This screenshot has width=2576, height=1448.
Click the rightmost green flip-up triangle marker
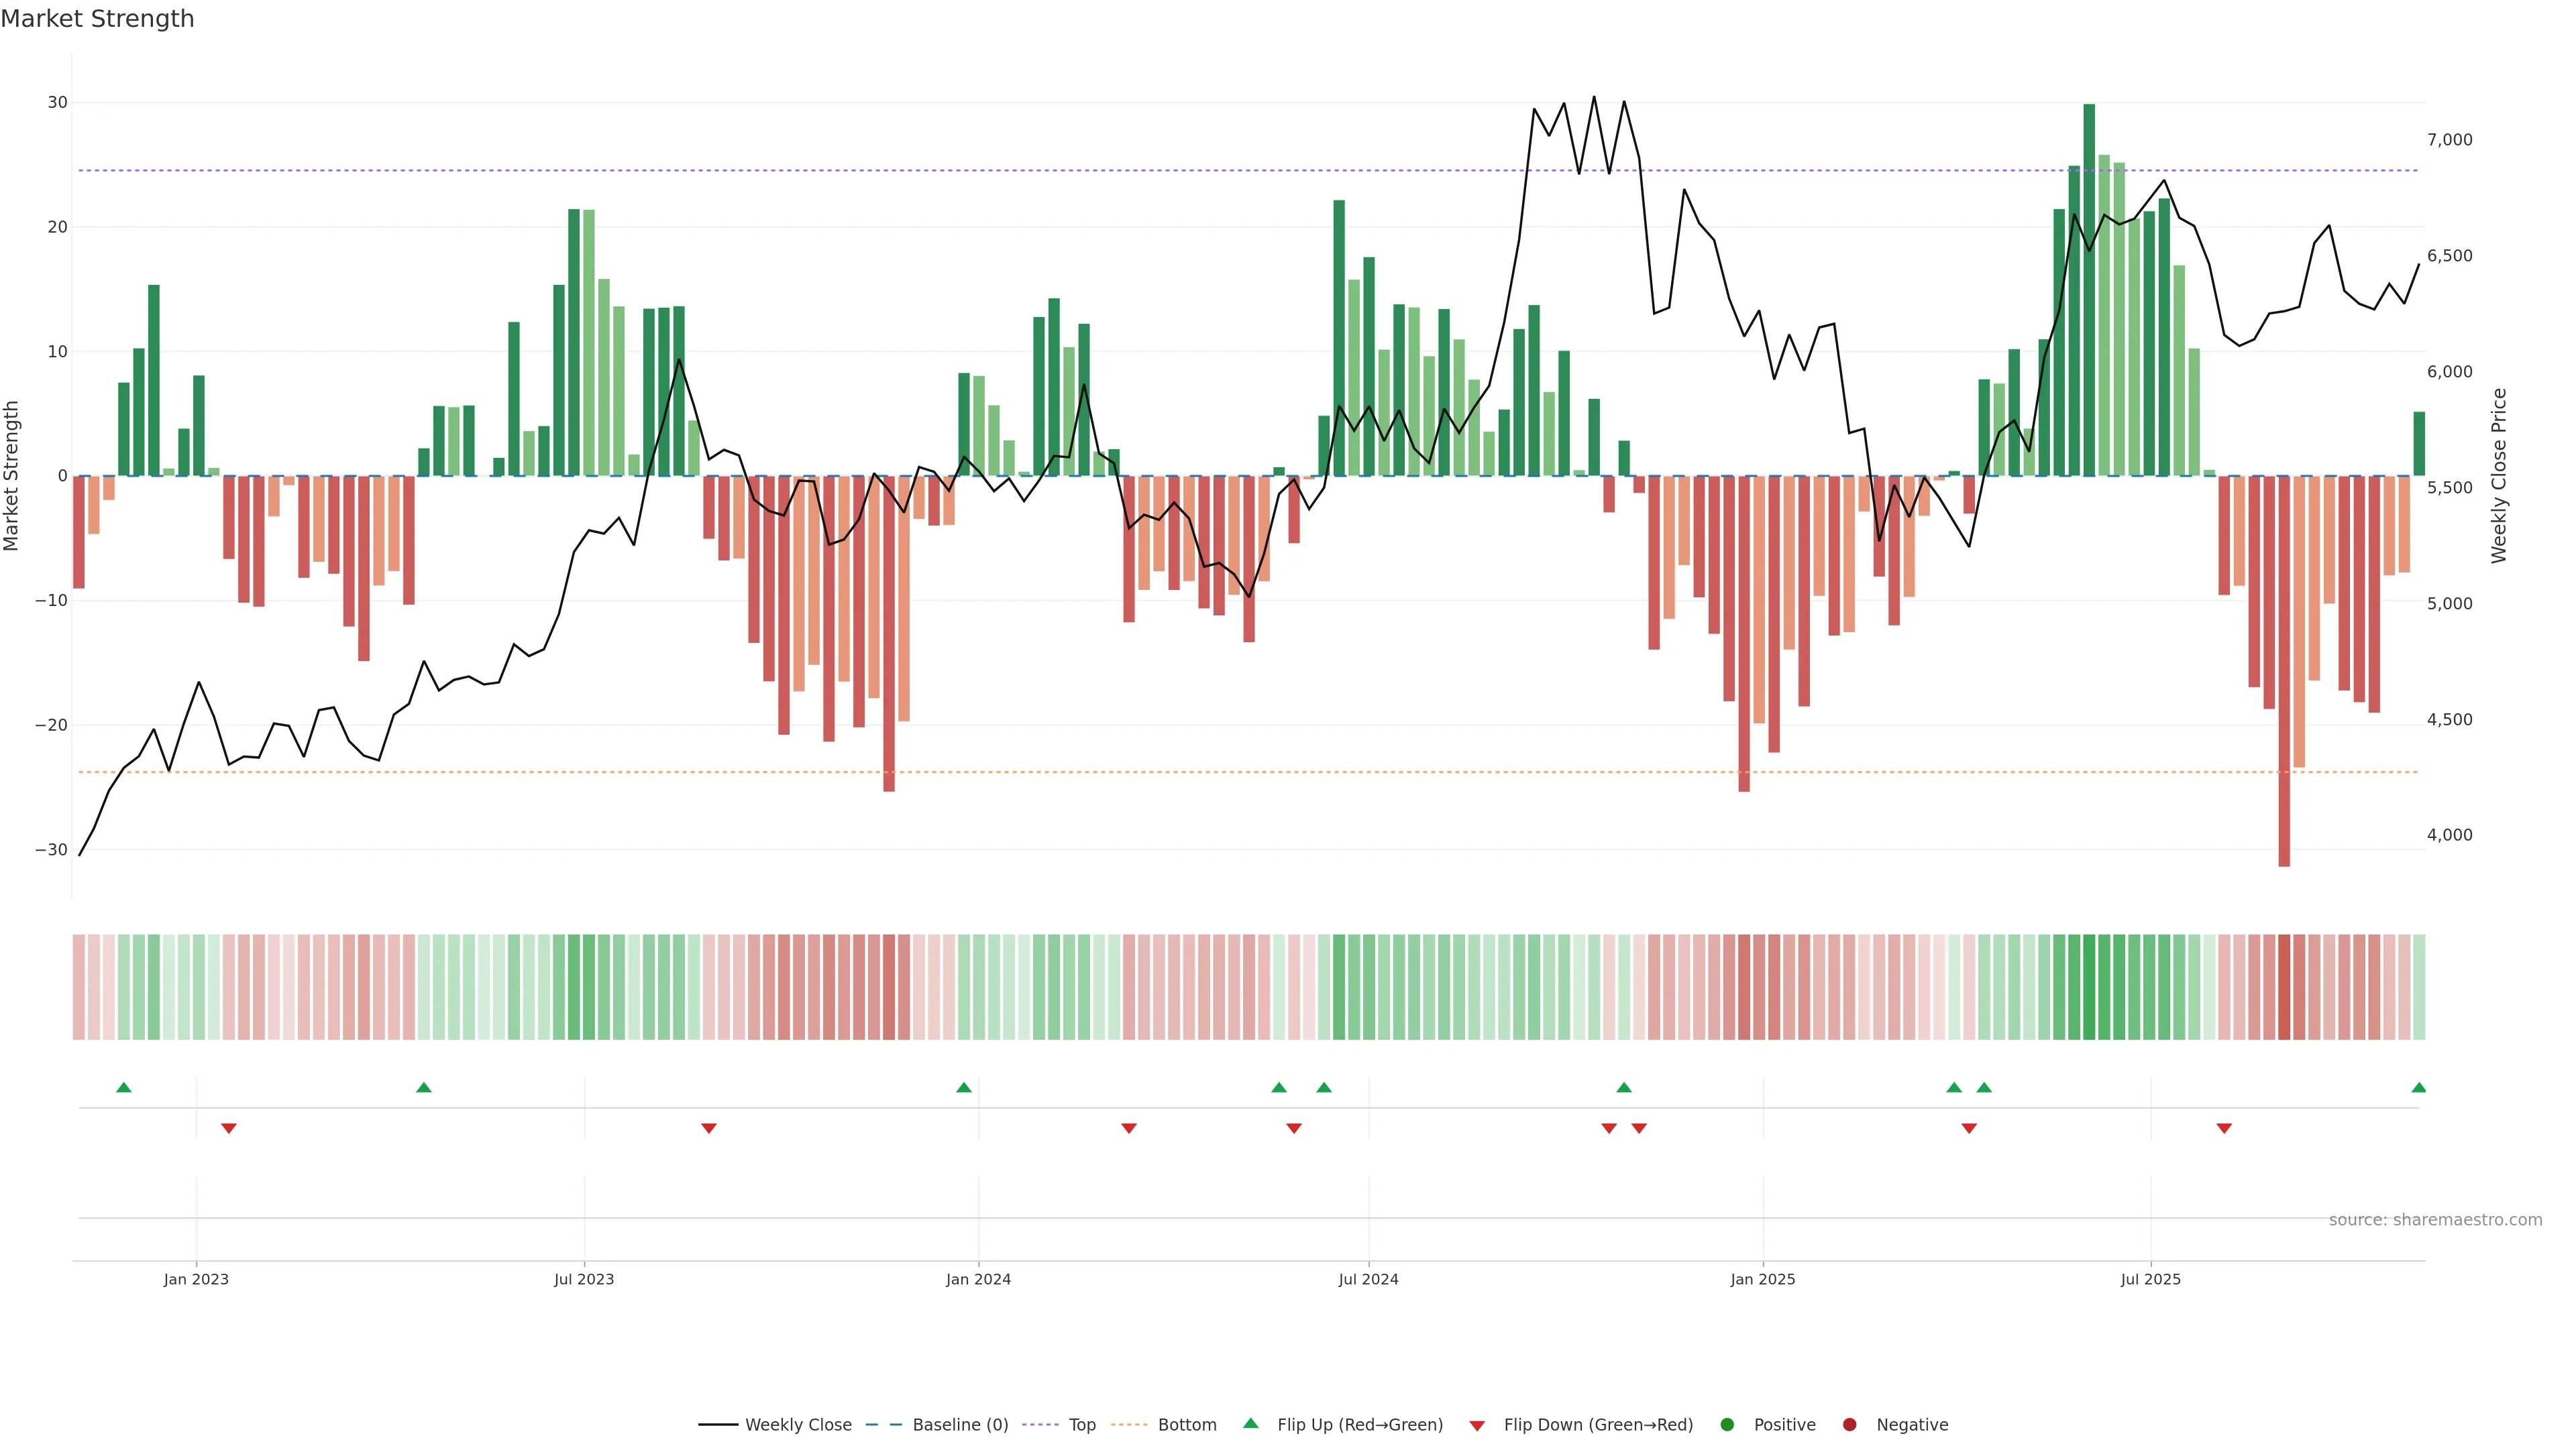tap(2418, 1087)
